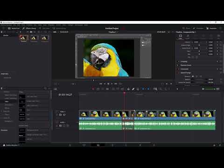Image resolution: width=224 pixels, height=168 pixels.
Task: Open project settings gear icon
Action: click(220, 145)
